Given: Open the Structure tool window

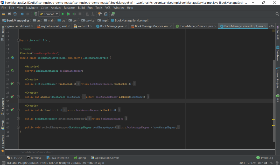Looking at the screenshot, I should 3,107.
